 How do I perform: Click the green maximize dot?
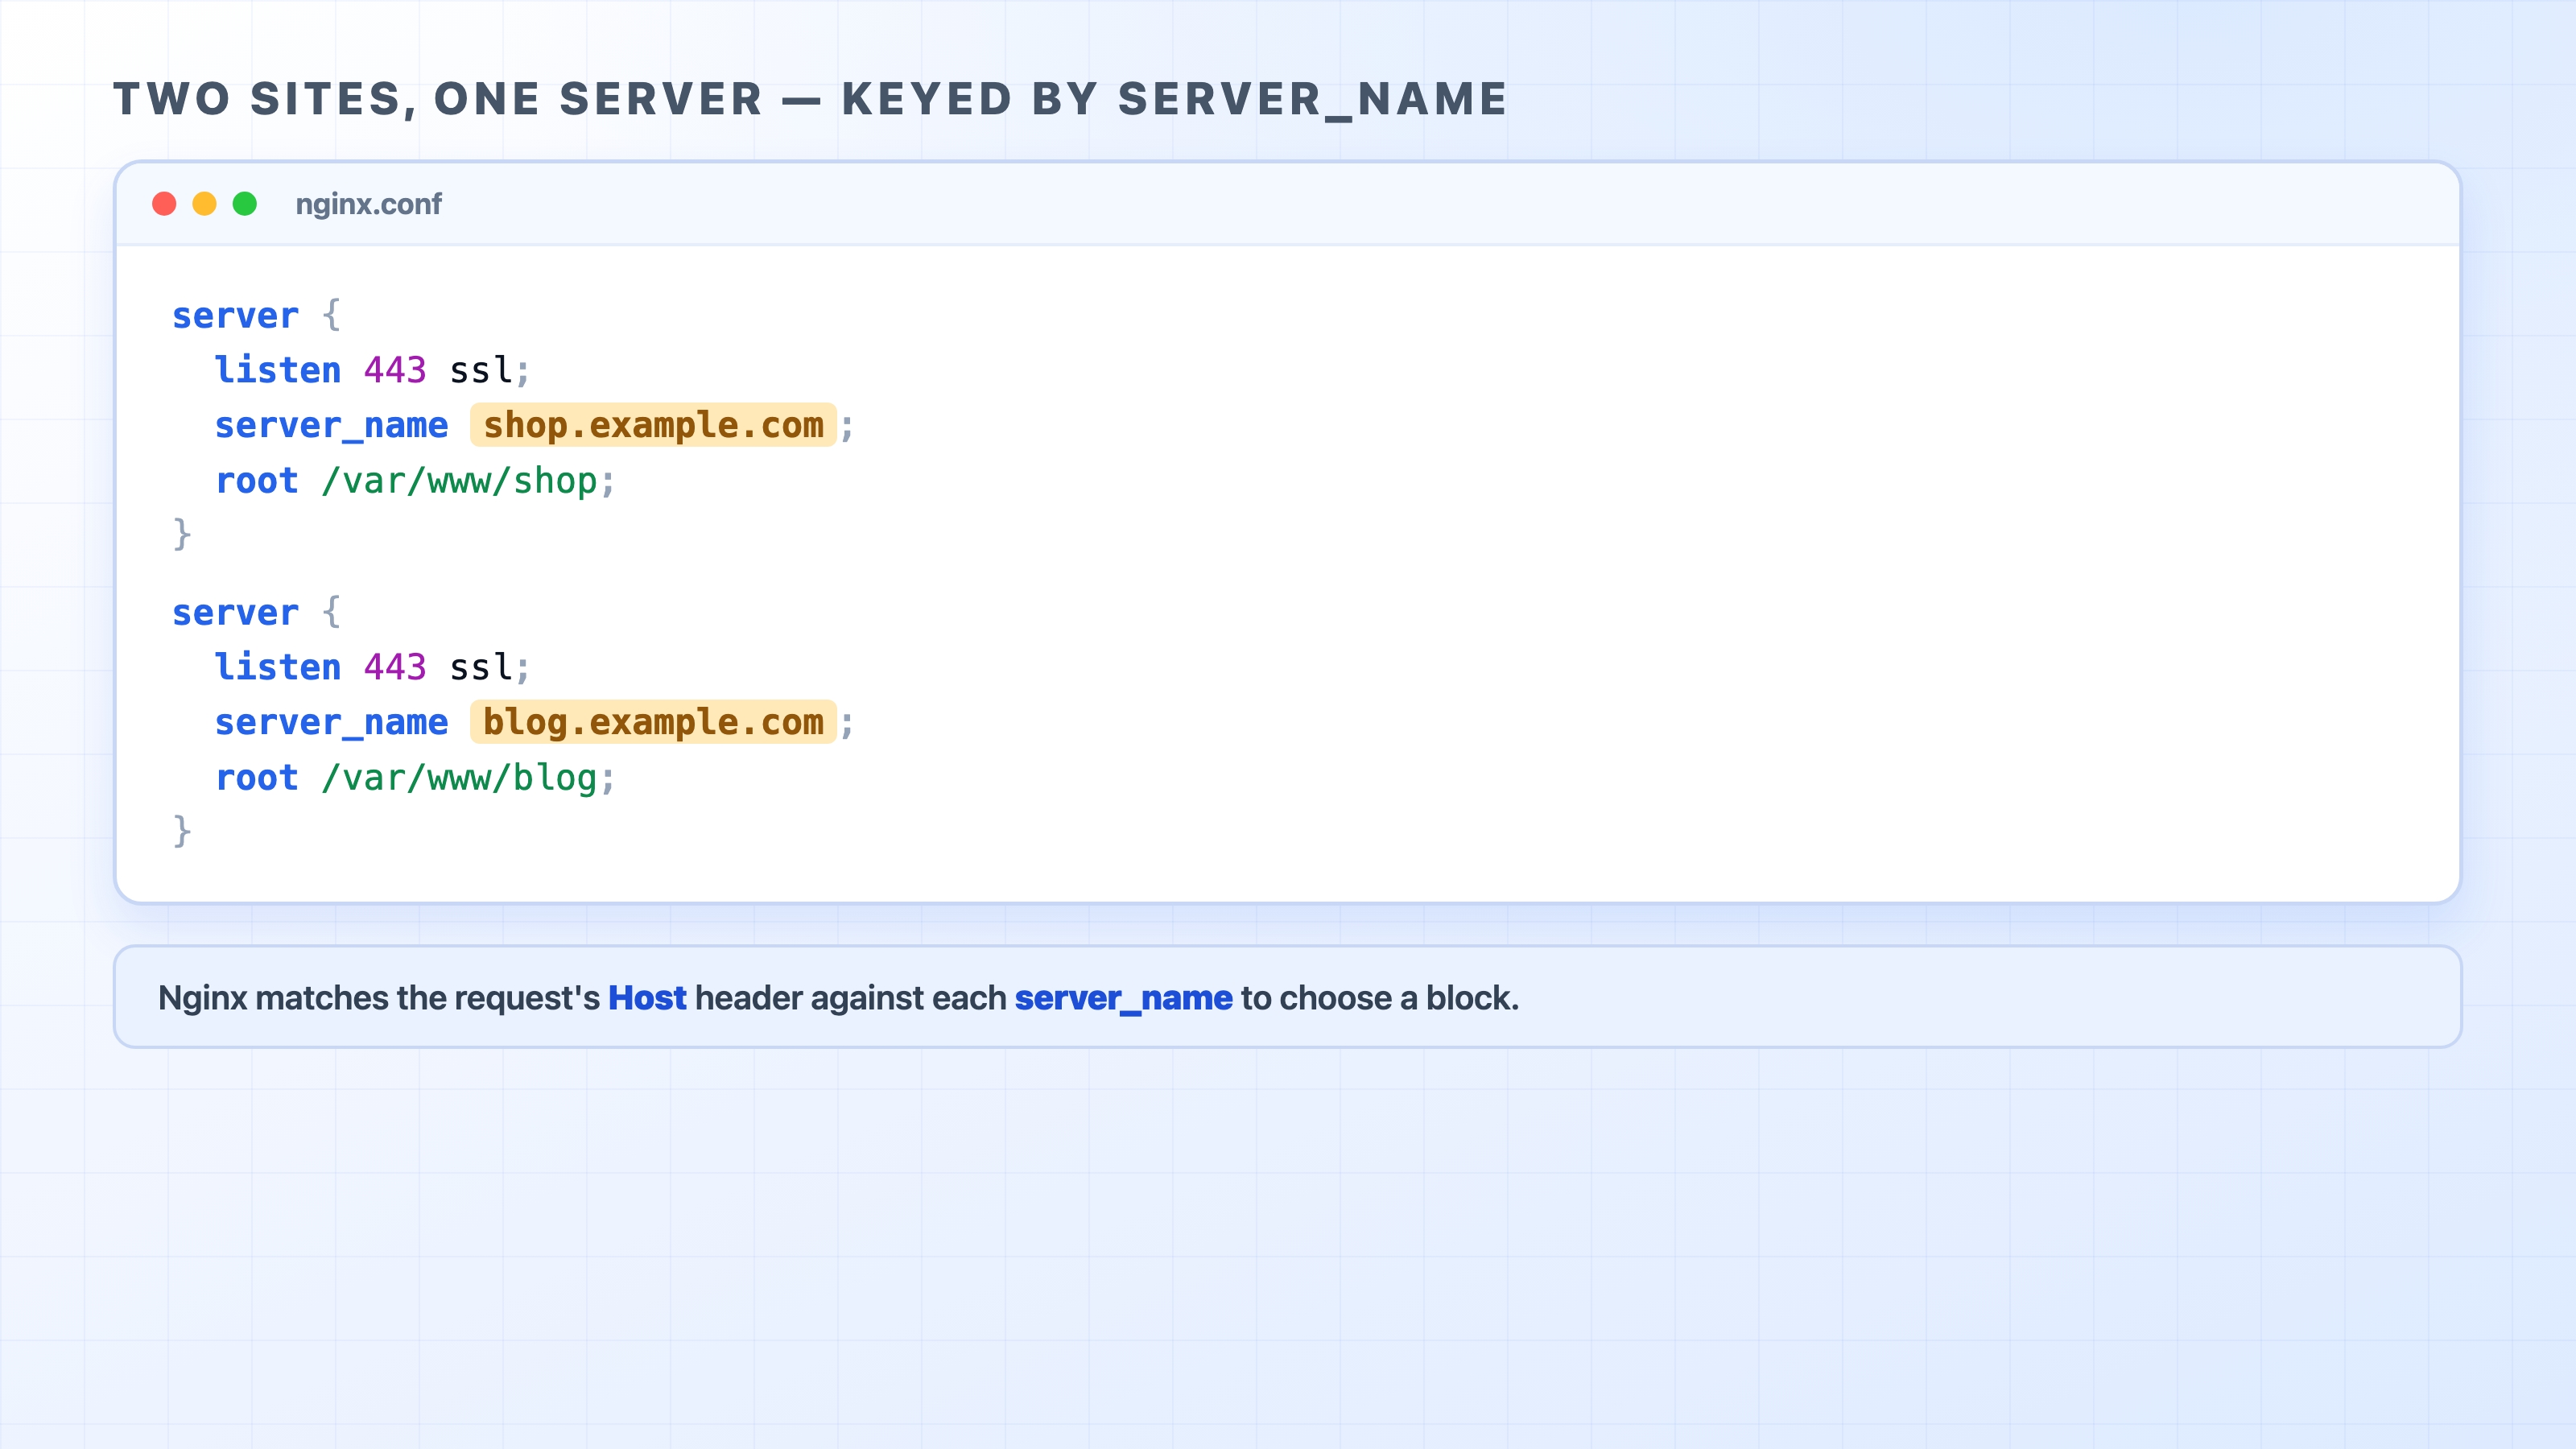[x=245, y=204]
